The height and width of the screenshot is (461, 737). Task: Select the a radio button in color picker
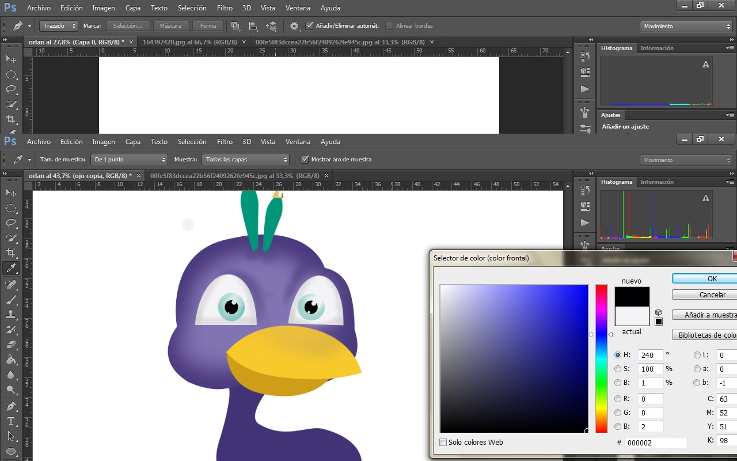(697, 369)
